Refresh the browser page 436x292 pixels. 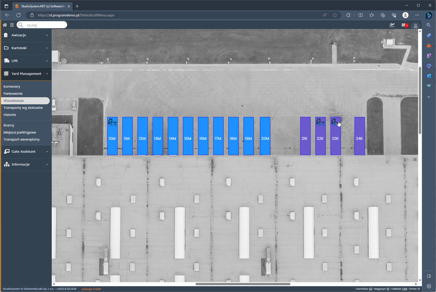(x=18, y=15)
